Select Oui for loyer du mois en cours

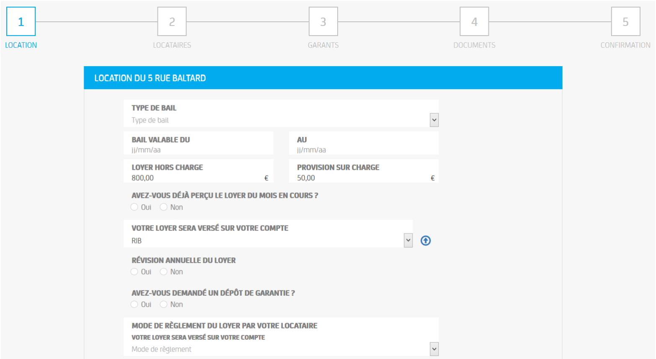(x=134, y=207)
